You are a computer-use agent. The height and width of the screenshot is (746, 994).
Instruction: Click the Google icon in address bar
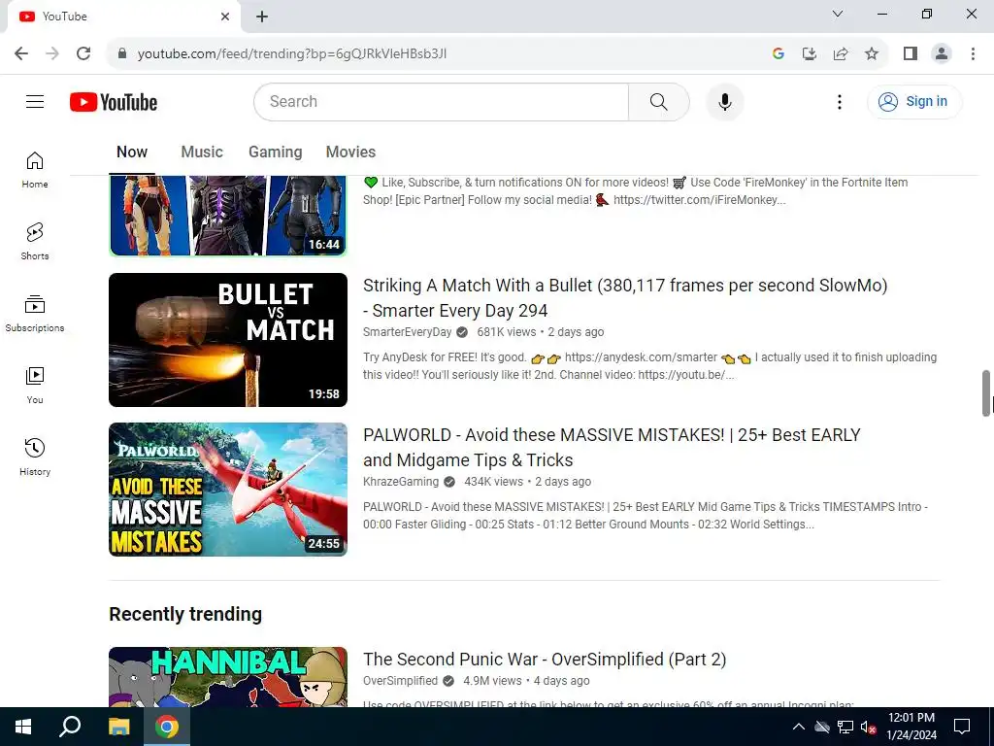point(779,54)
